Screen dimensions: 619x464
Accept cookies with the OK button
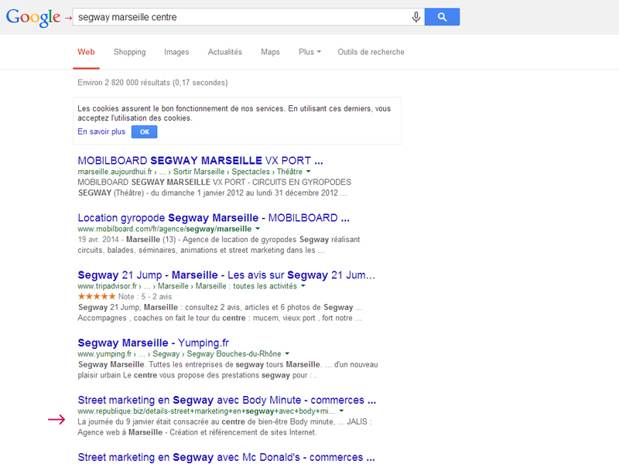pos(144,132)
